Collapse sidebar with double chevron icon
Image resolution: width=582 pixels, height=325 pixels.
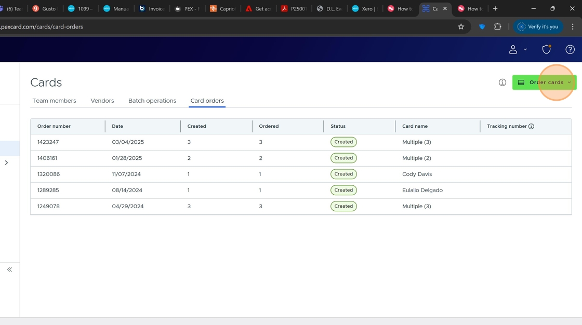click(x=9, y=269)
